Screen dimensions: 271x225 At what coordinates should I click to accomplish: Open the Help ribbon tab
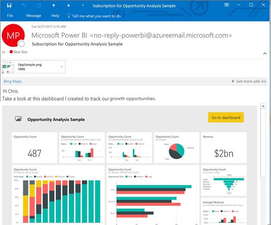(55, 15)
